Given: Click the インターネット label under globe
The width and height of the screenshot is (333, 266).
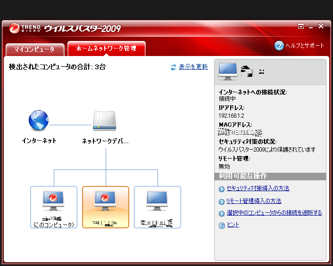Looking at the screenshot, I should click(x=39, y=140).
